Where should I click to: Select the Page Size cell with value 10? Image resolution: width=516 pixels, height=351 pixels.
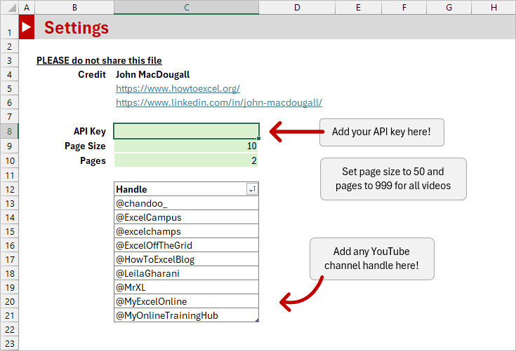pyautogui.click(x=186, y=146)
